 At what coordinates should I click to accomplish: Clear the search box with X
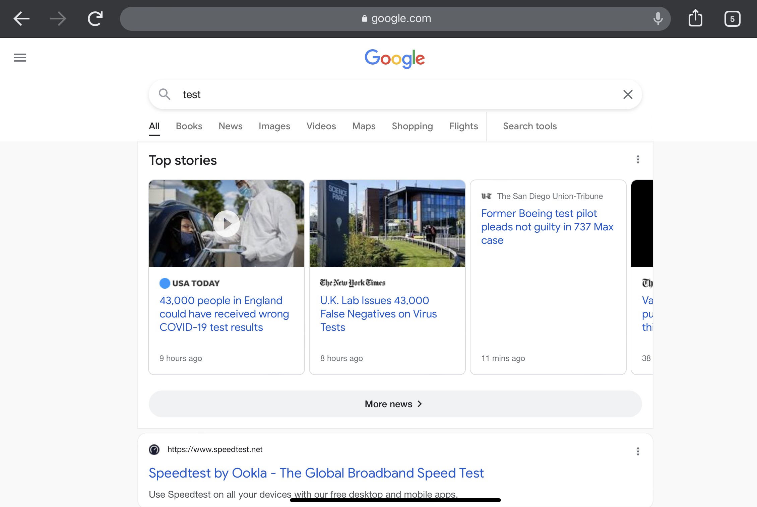click(x=628, y=94)
